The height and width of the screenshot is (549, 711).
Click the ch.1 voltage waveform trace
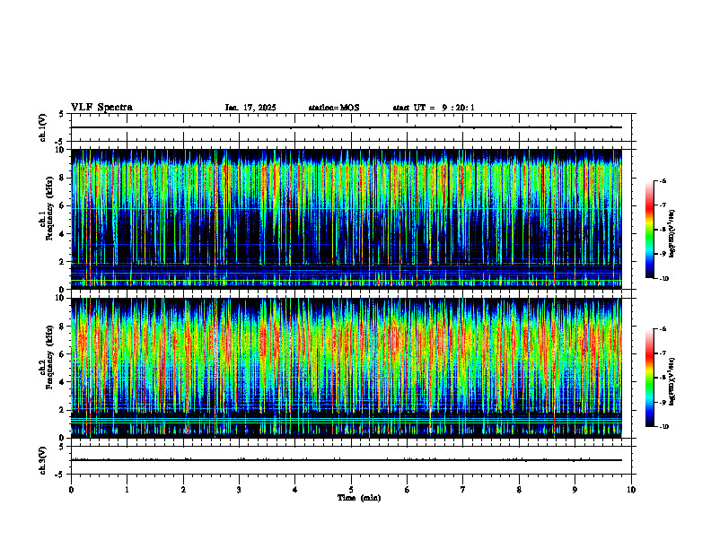(347, 127)
